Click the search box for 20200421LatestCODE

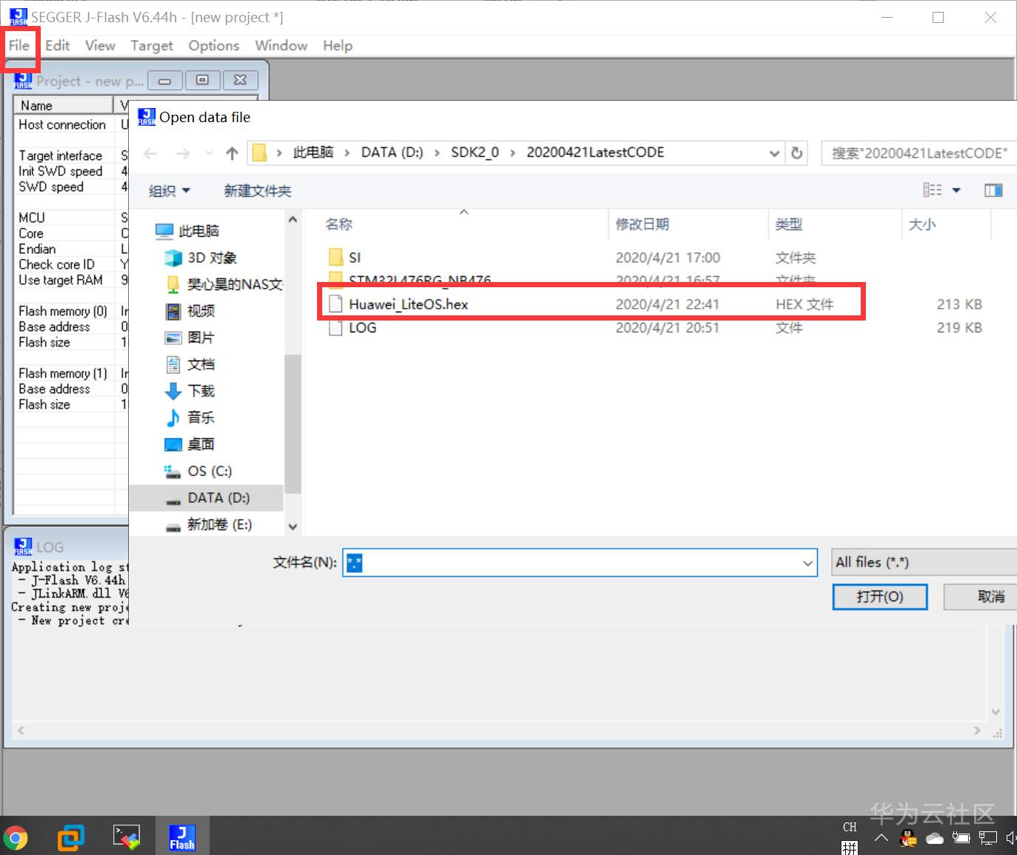(x=918, y=153)
